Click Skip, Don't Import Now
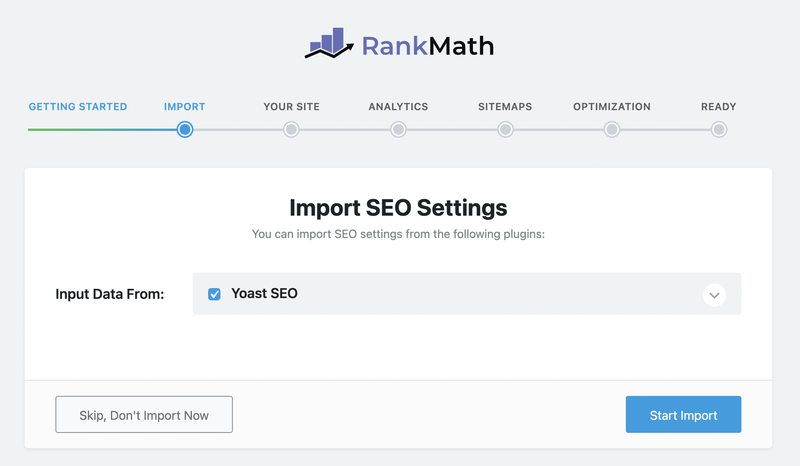 click(x=144, y=414)
